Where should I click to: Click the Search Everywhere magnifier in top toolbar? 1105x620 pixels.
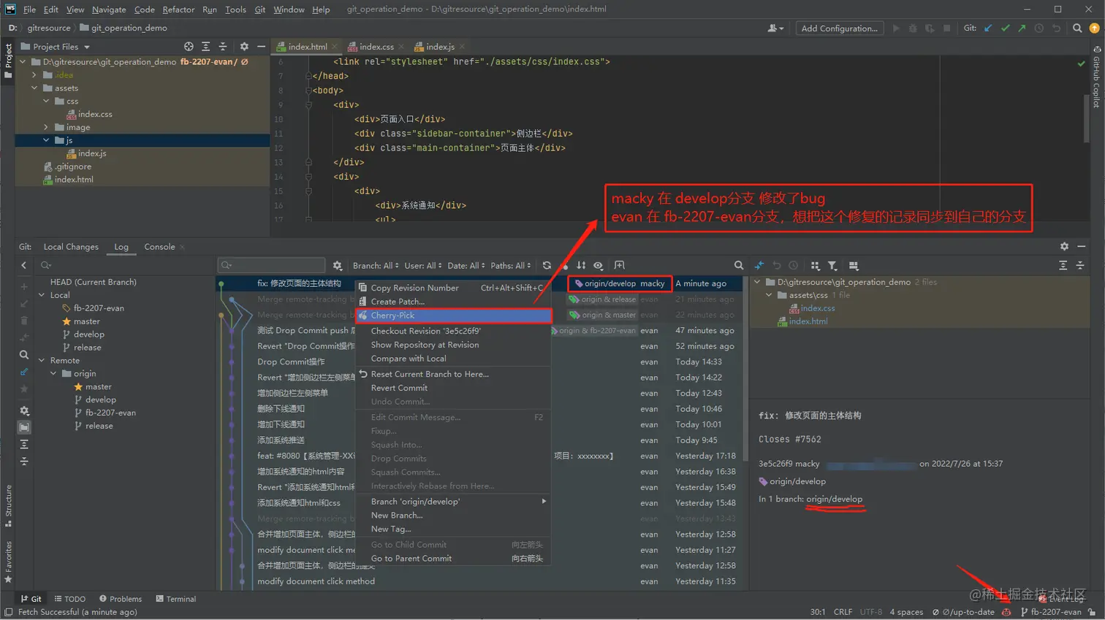point(1077,28)
